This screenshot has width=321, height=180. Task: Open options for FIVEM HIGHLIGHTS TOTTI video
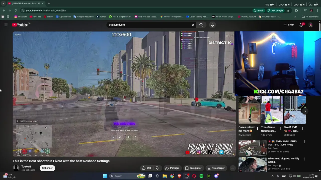[304, 142]
